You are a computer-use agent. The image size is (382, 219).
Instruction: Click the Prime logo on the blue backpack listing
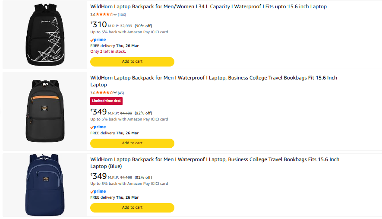[98, 191]
